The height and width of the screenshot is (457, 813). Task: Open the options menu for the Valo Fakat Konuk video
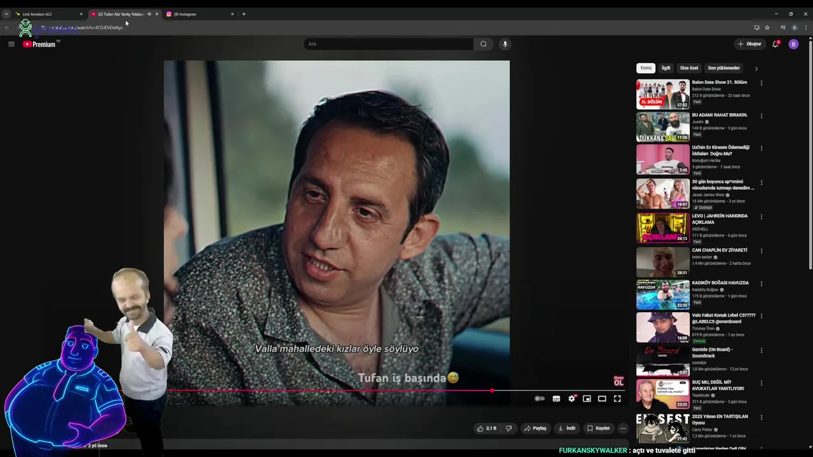pos(761,316)
